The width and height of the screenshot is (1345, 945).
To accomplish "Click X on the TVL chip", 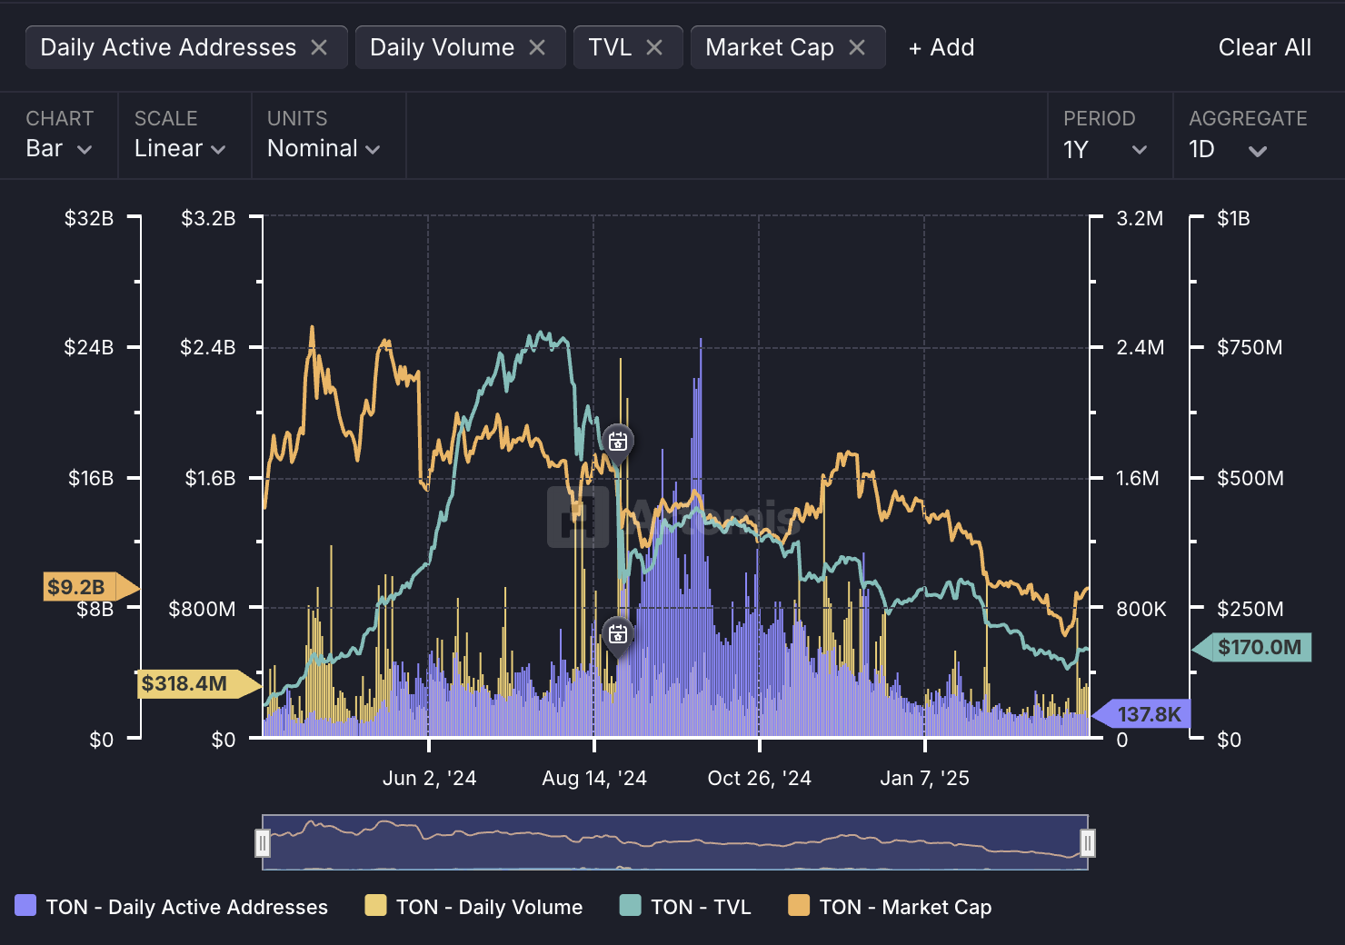I will coord(654,47).
